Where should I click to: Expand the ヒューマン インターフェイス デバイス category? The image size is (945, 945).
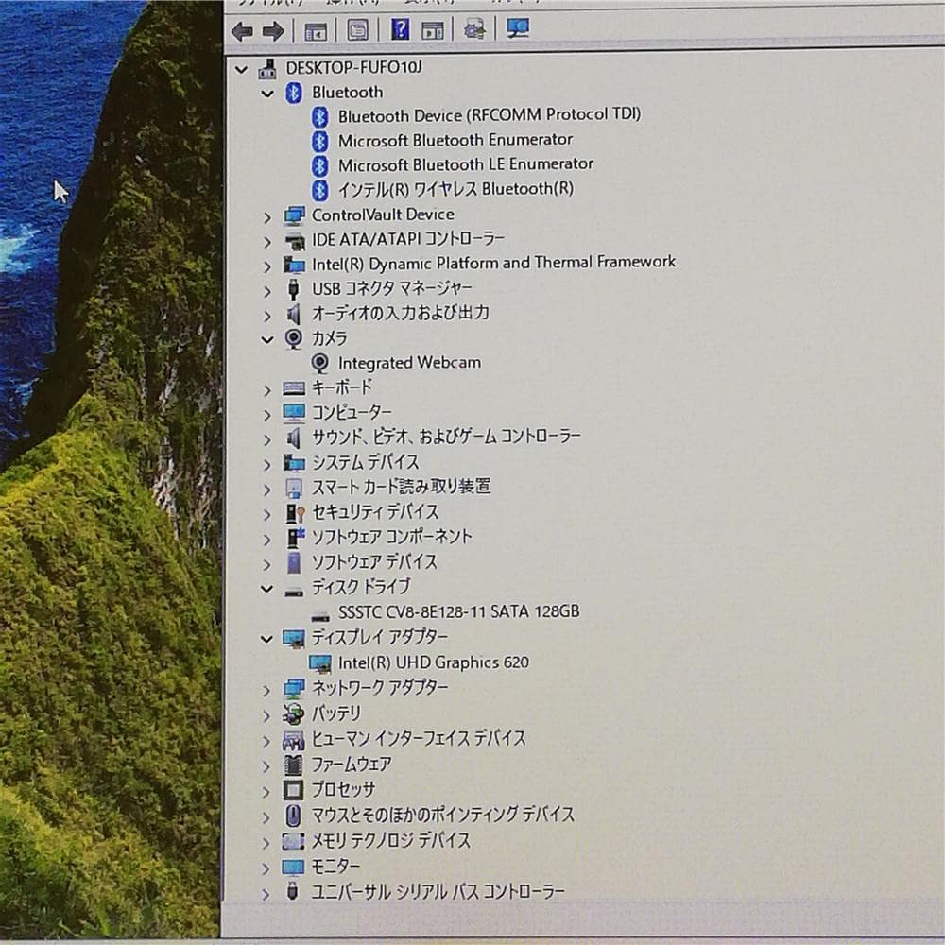267,741
